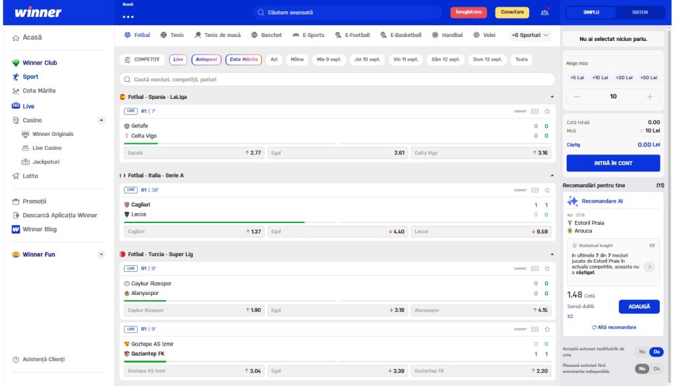Select the Handbal sport tab

point(448,36)
